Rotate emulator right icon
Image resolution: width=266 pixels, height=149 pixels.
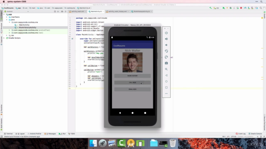click(x=166, y=57)
